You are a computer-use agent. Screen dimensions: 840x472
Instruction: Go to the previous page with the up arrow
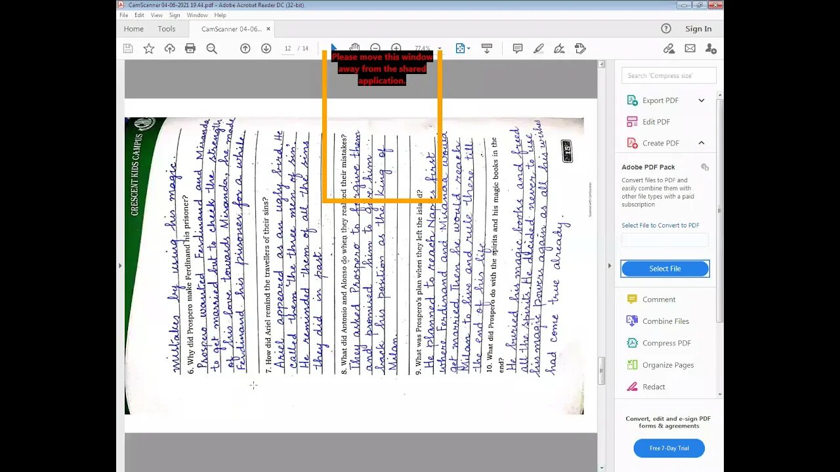click(245, 49)
